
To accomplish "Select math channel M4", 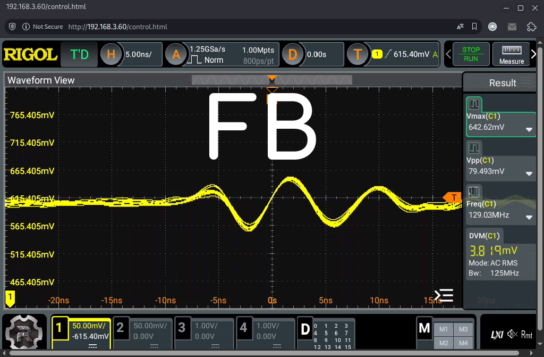I will point(463,343).
